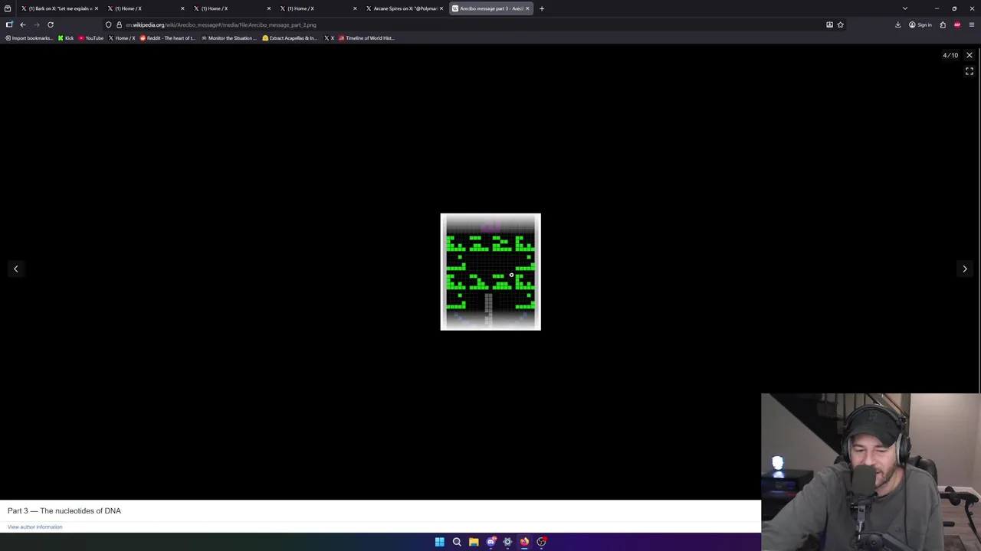Click the Part 3 nucleotides of DNA caption
This screenshot has height=551, width=981.
coord(64,510)
